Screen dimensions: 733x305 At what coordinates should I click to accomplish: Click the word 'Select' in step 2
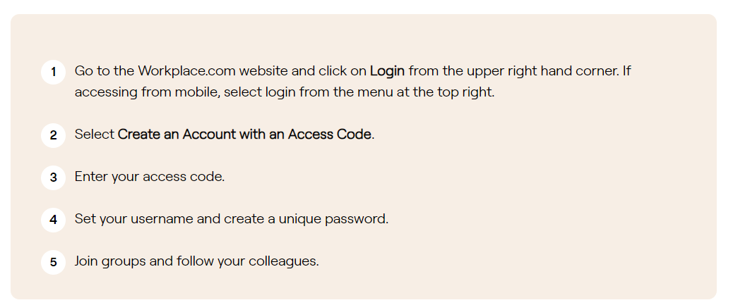pyautogui.click(x=95, y=135)
